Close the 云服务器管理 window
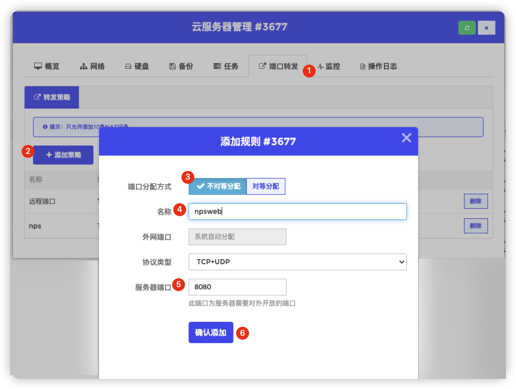The height and width of the screenshot is (389, 516). (486, 27)
